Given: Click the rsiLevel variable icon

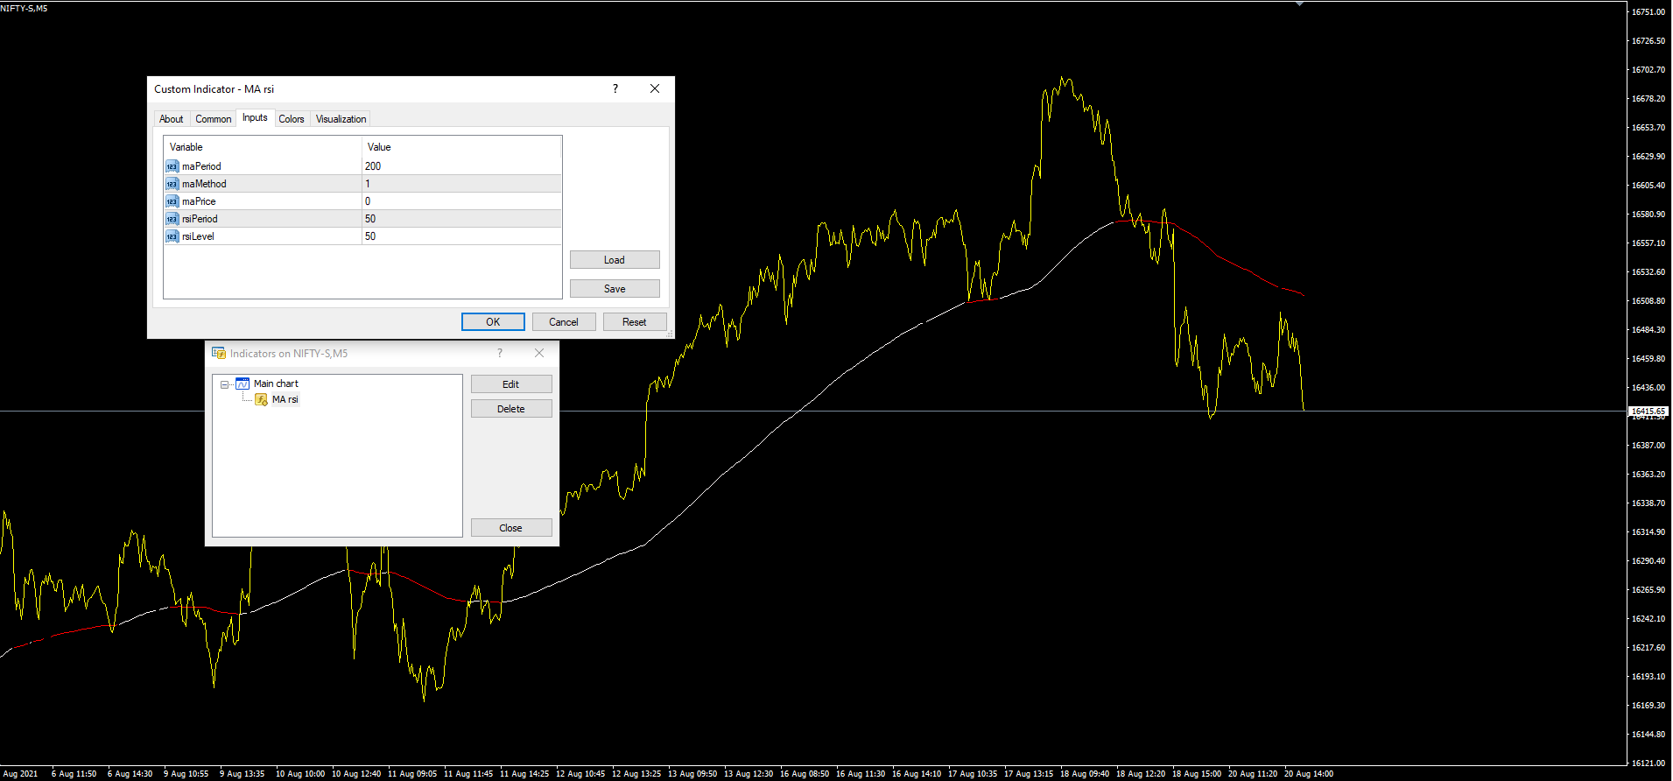Looking at the screenshot, I should 172,236.
